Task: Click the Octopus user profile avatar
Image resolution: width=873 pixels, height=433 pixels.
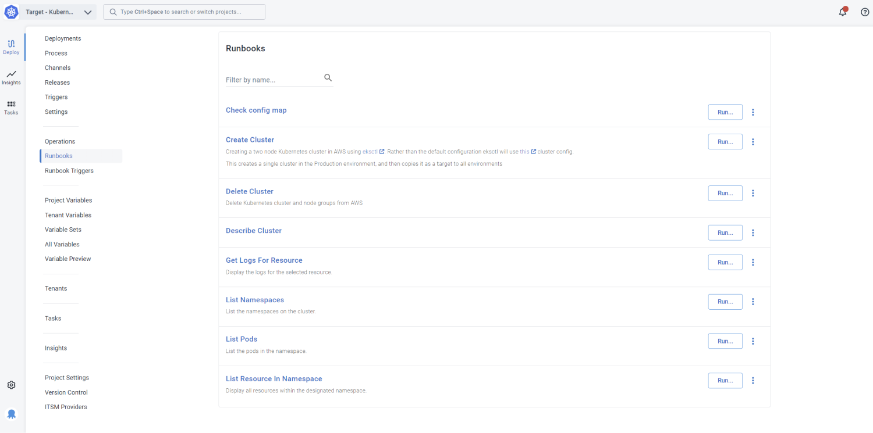Action: (x=11, y=414)
